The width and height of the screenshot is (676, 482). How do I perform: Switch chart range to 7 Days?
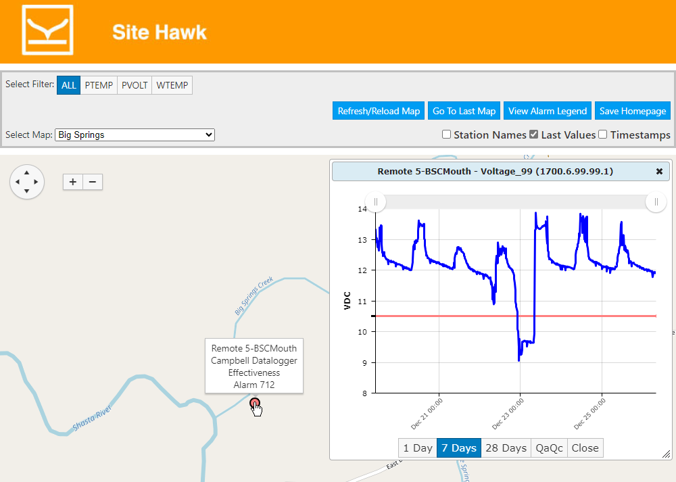(459, 448)
